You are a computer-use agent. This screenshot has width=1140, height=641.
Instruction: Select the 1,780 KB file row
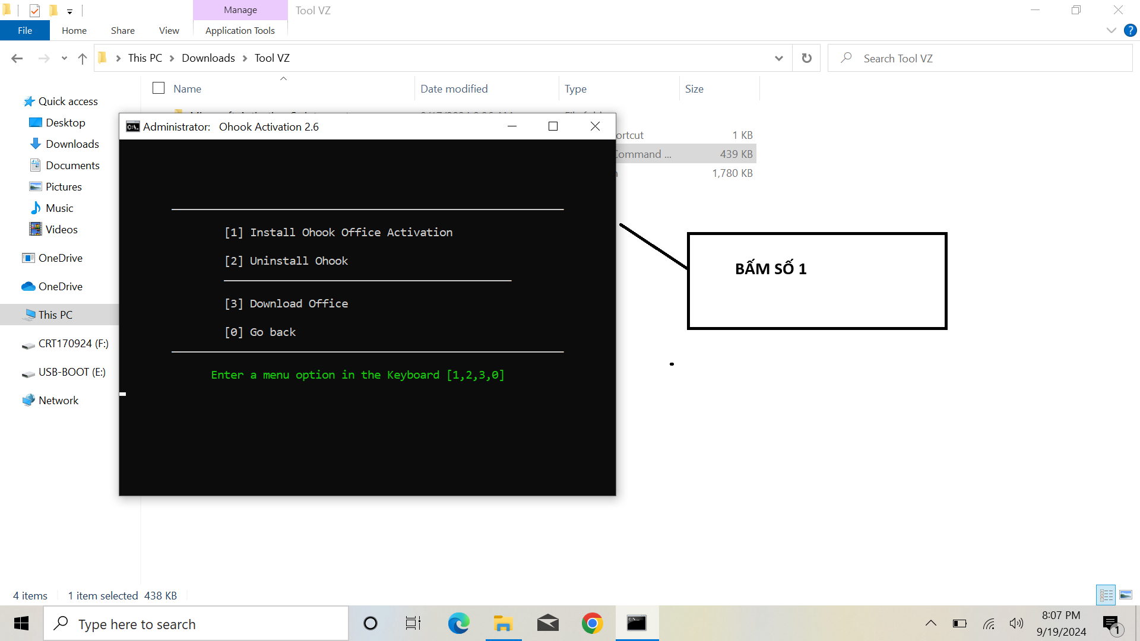686,173
